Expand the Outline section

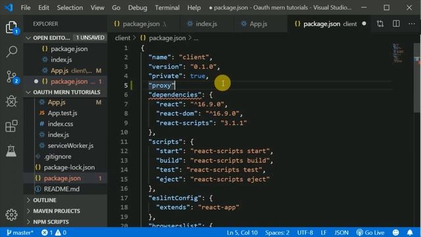(65, 200)
